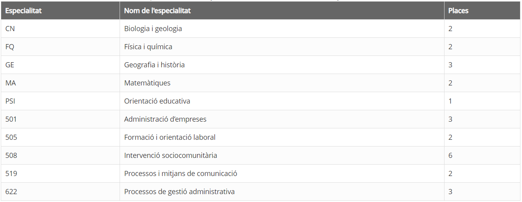Select the PSI code cell

click(x=60, y=101)
